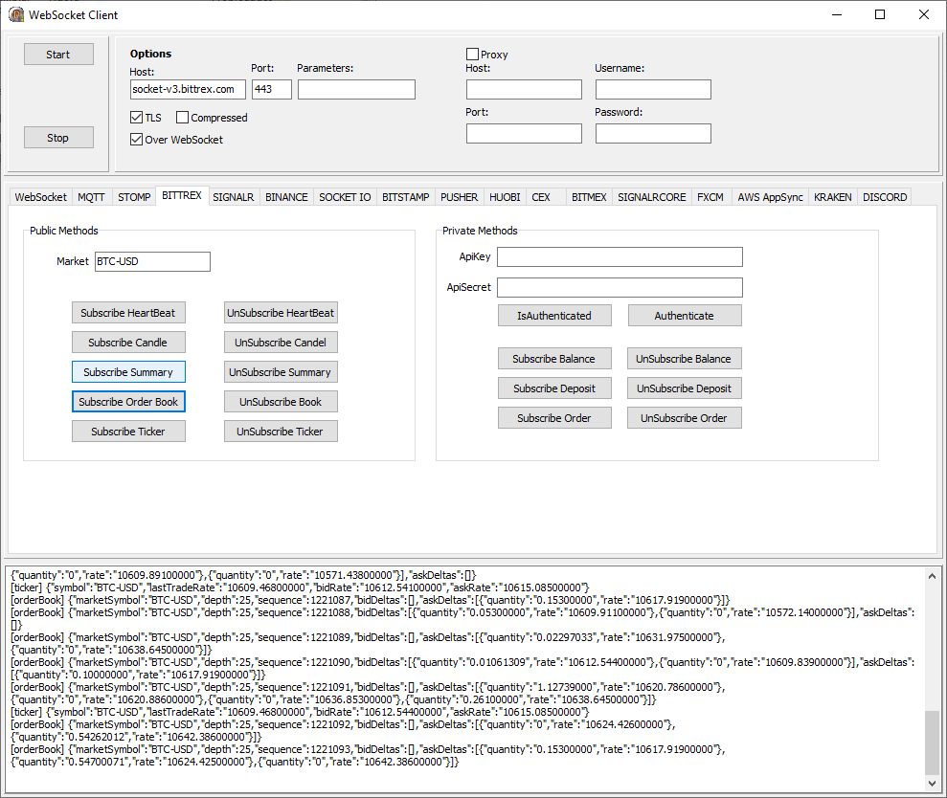Click Subscribe Balance button
The height and width of the screenshot is (798, 947).
[554, 359]
